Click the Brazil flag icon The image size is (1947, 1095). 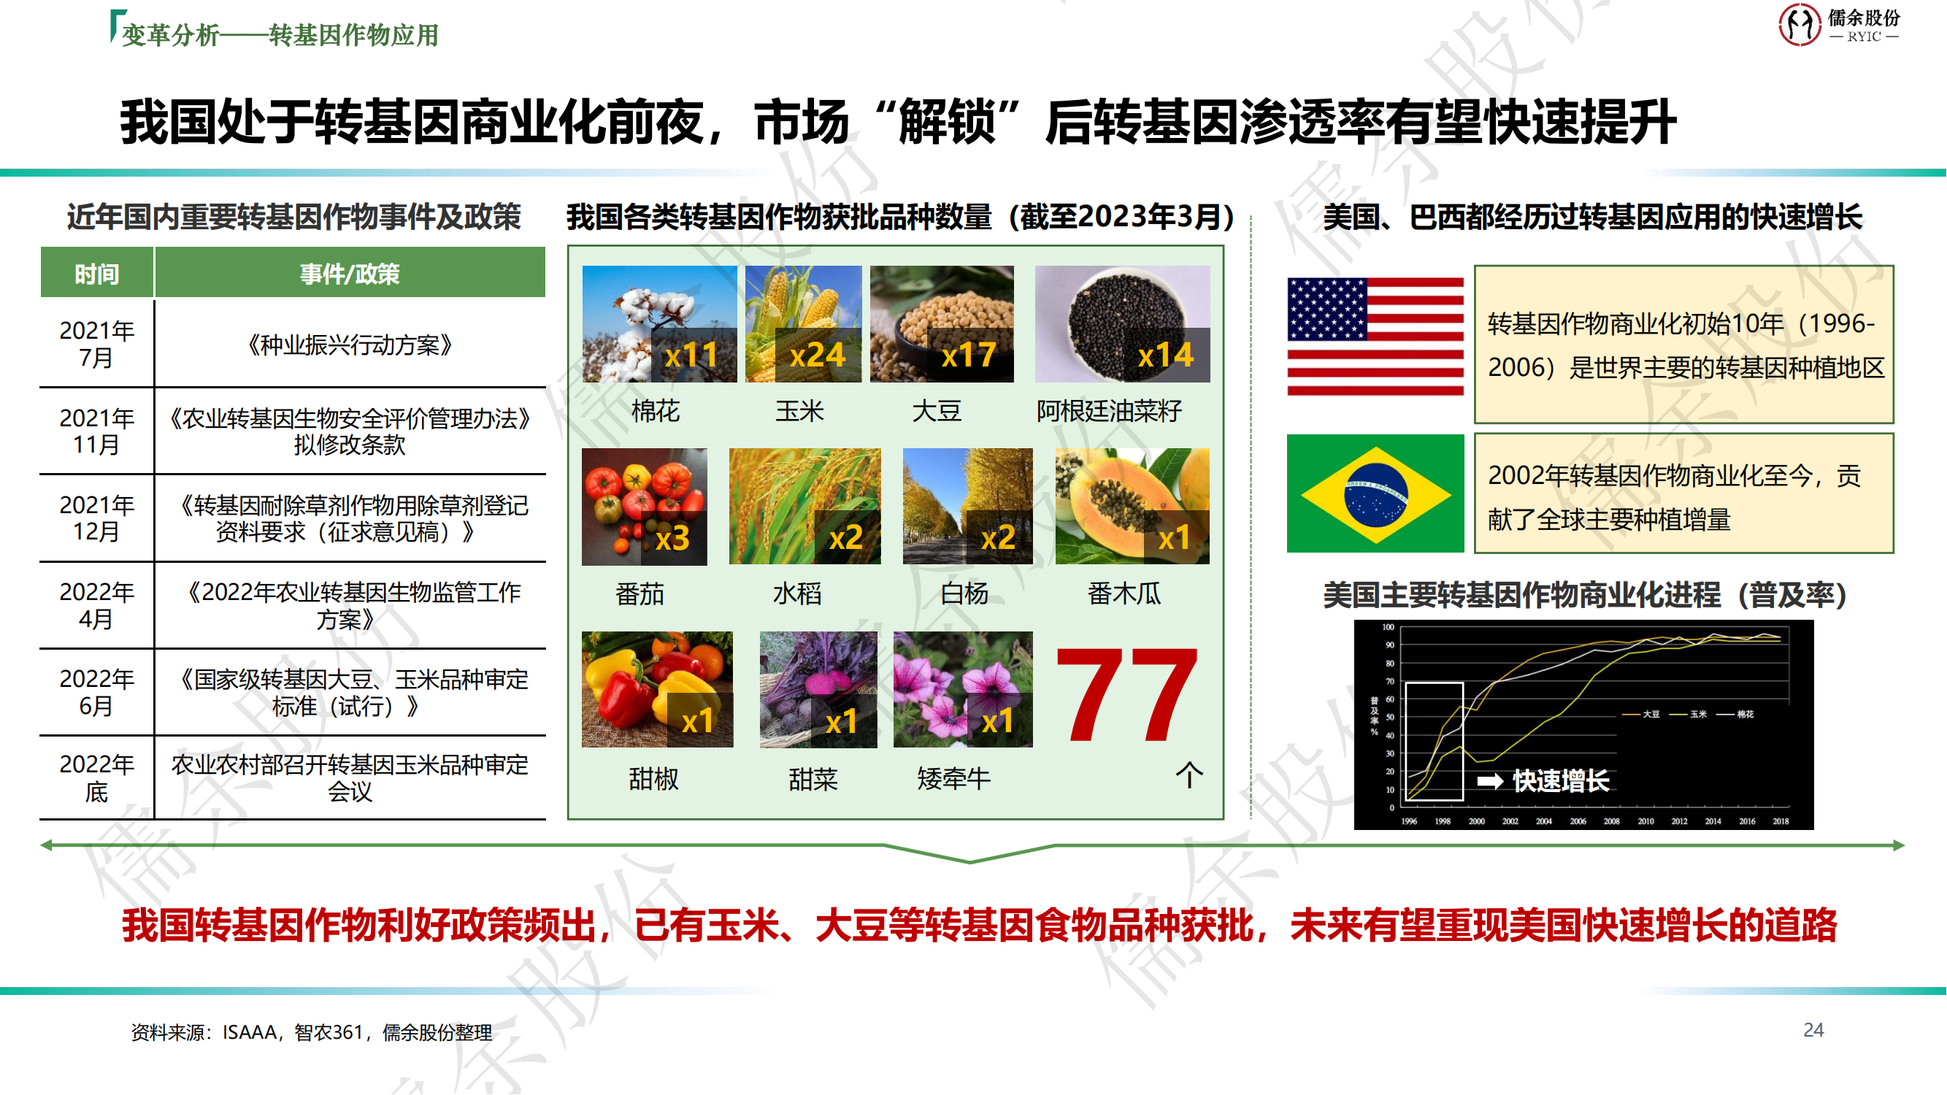pyautogui.click(x=1375, y=493)
